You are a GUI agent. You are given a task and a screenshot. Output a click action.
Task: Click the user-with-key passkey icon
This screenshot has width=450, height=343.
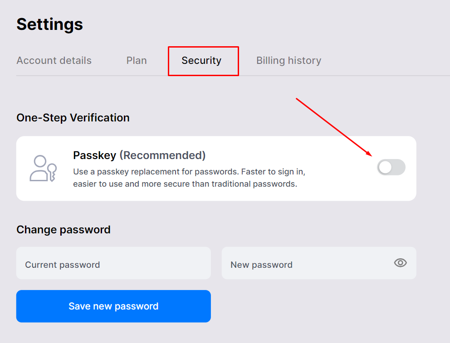[43, 168]
